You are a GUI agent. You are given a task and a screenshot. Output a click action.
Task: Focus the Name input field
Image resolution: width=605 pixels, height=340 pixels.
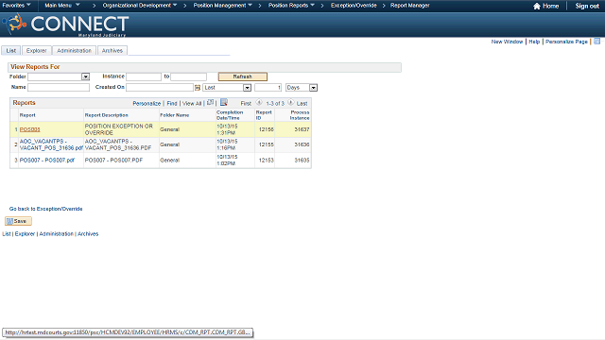pos(59,88)
